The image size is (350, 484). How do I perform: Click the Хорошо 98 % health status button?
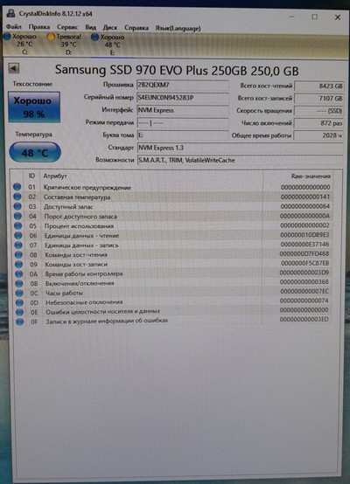coord(34,107)
